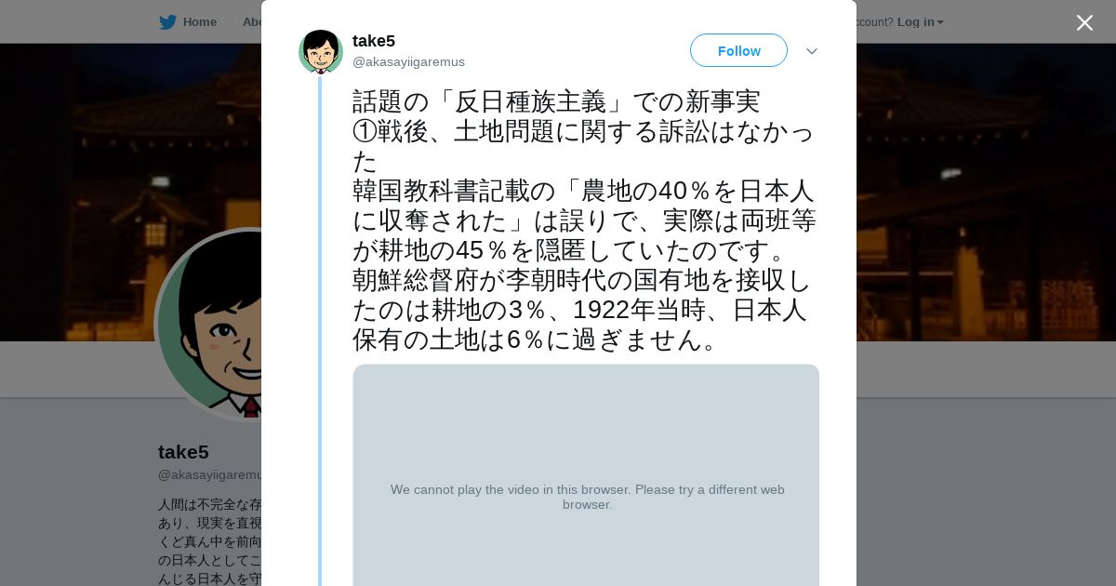
Task: Close the tweet overlay with X
Action: click(1084, 22)
